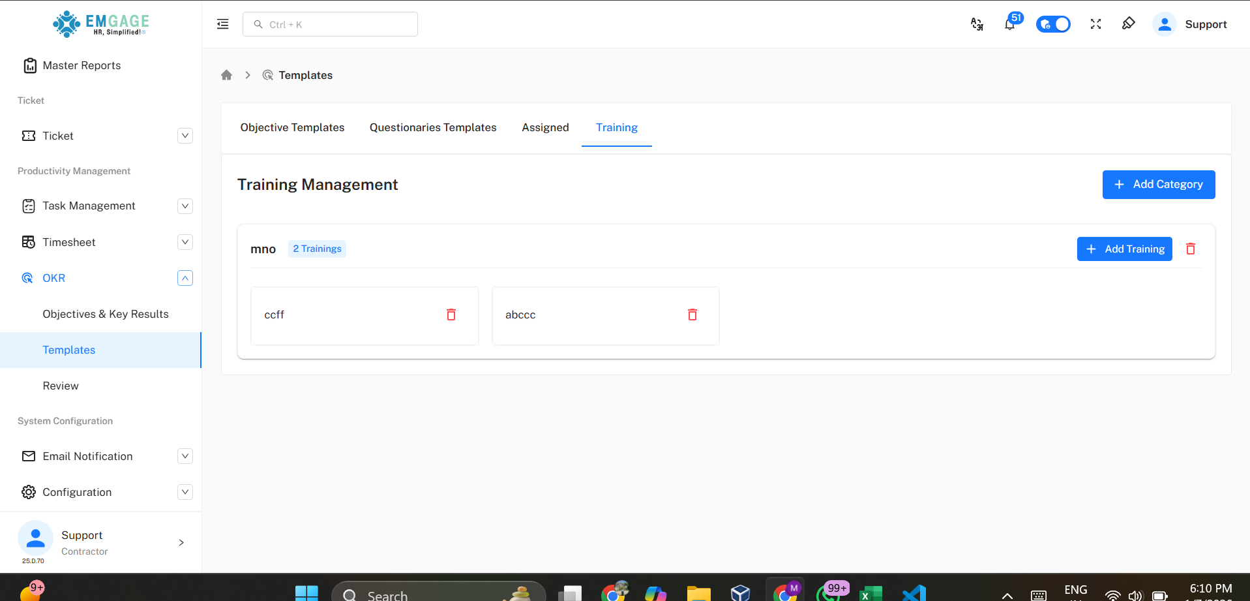This screenshot has width=1250, height=601.
Task: Switch to Objective Templates tab
Action: [x=292, y=127]
